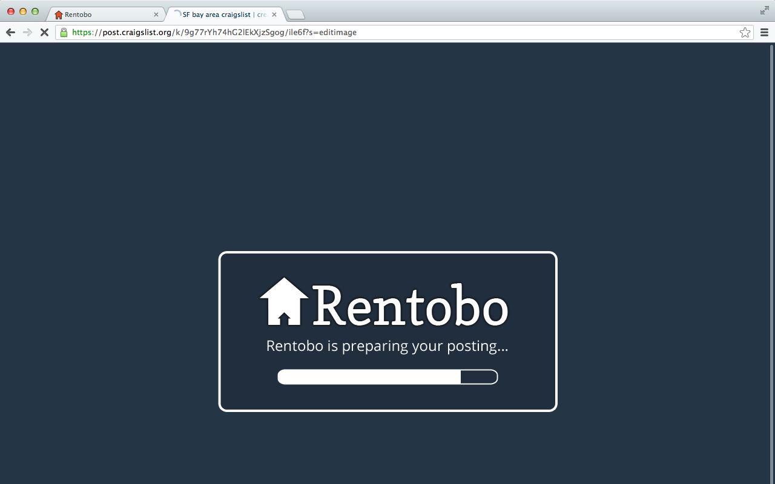
Task: Go back using the browser back arrow
Action: click(10, 32)
